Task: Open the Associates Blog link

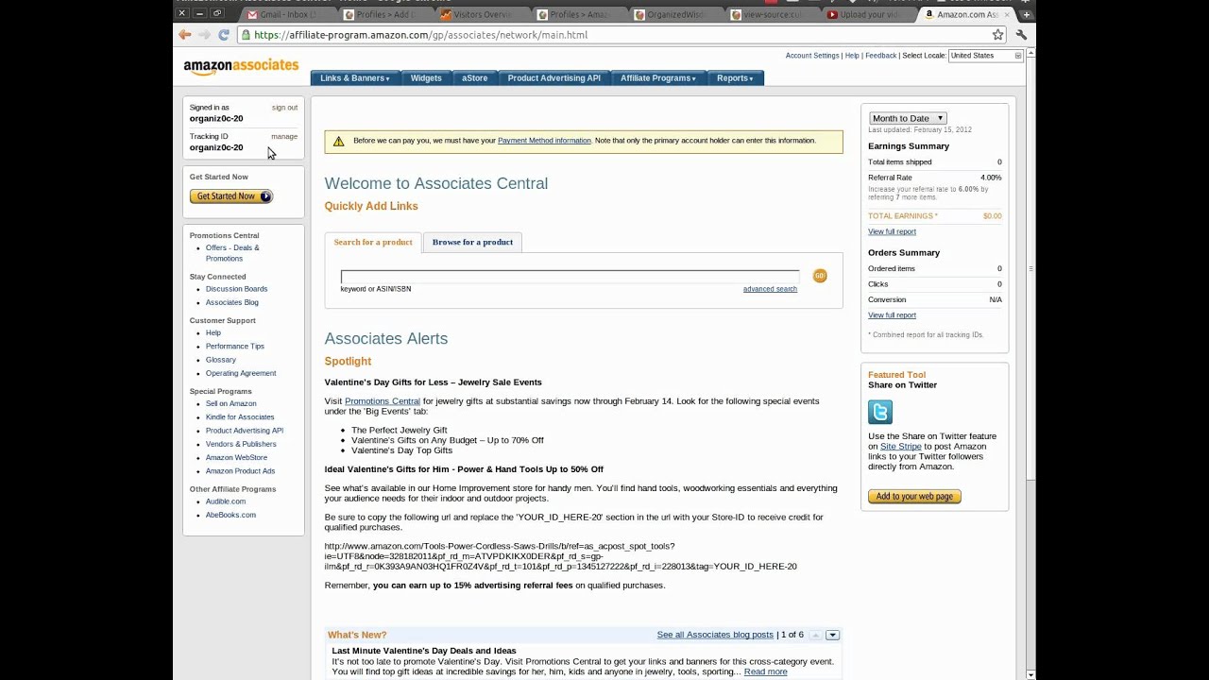Action: [232, 302]
